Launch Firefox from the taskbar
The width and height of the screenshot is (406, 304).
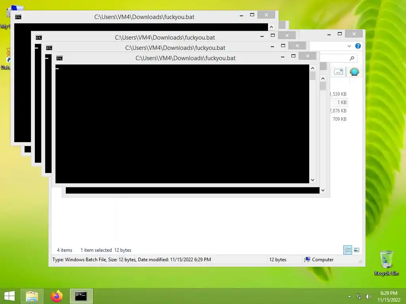pyautogui.click(x=57, y=296)
